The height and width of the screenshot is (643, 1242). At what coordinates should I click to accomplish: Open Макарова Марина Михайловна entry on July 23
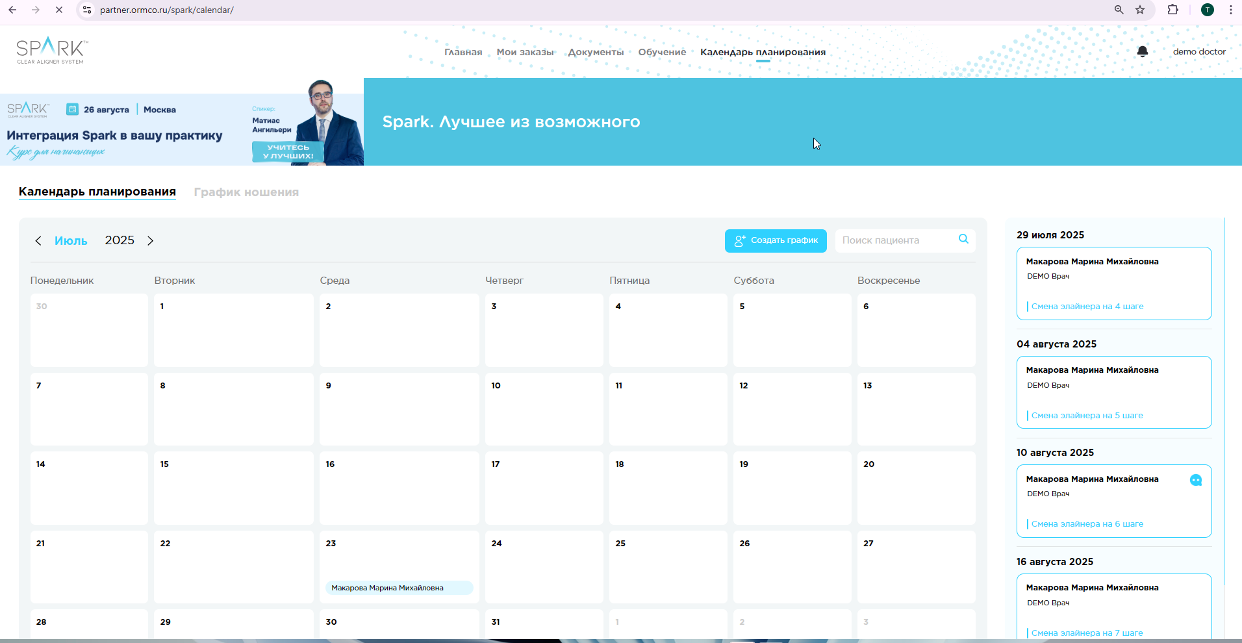(399, 588)
